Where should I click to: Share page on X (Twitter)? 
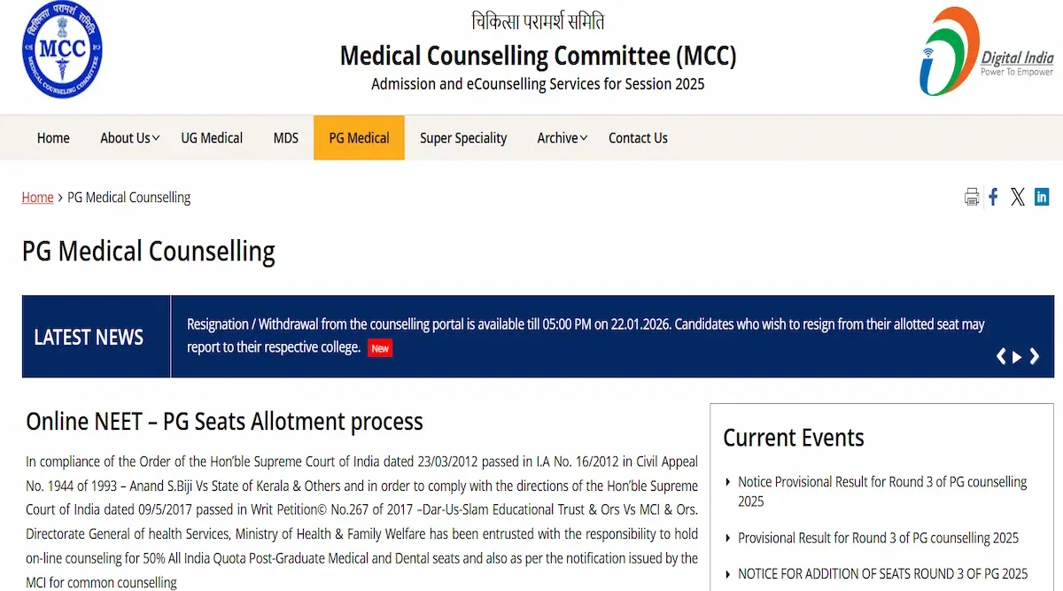click(1017, 197)
